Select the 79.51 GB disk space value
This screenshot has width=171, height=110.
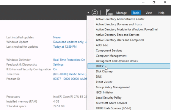click(x=59, y=106)
